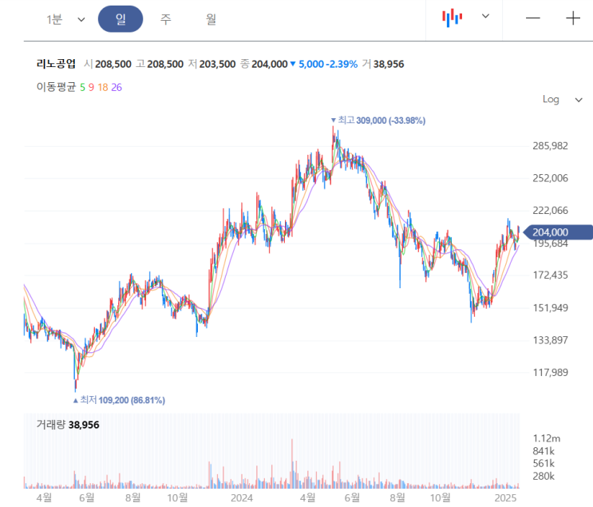Click the 이동평균 indicator label
This screenshot has width=593, height=507.
[55, 86]
